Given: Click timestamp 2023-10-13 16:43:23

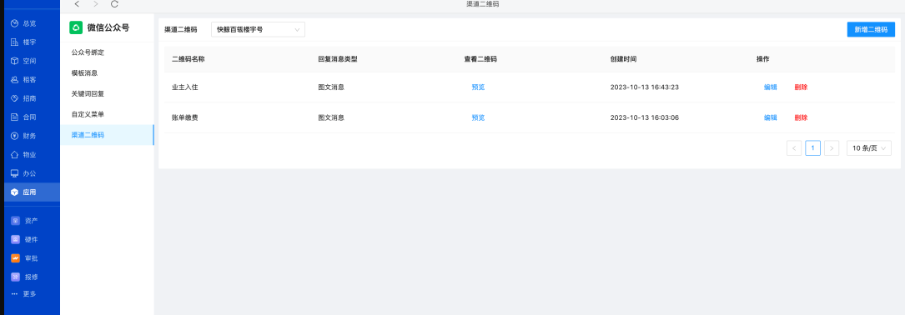Looking at the screenshot, I should tap(644, 87).
